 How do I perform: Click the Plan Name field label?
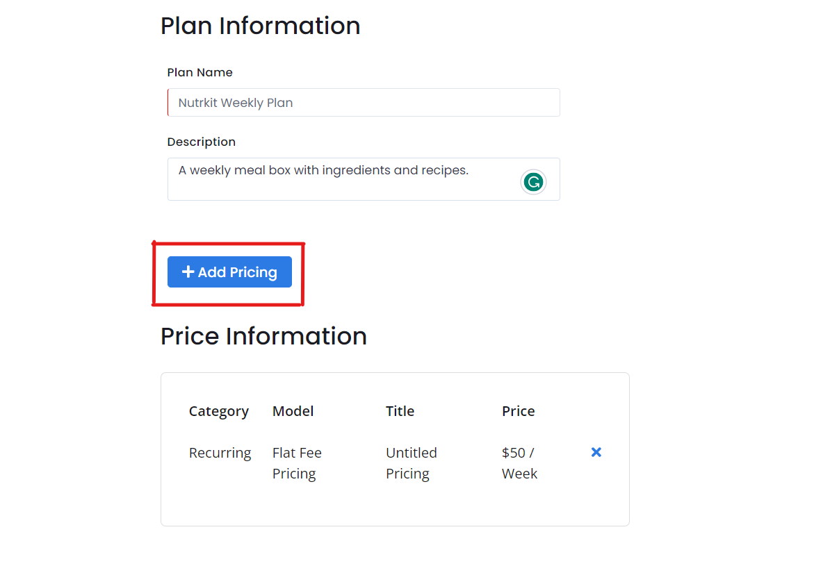click(x=200, y=72)
